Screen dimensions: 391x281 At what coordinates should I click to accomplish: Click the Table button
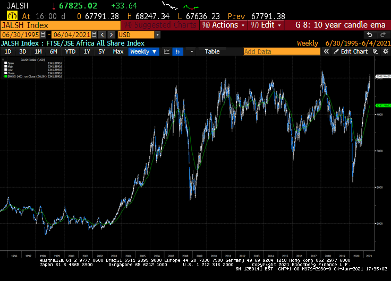212,51
